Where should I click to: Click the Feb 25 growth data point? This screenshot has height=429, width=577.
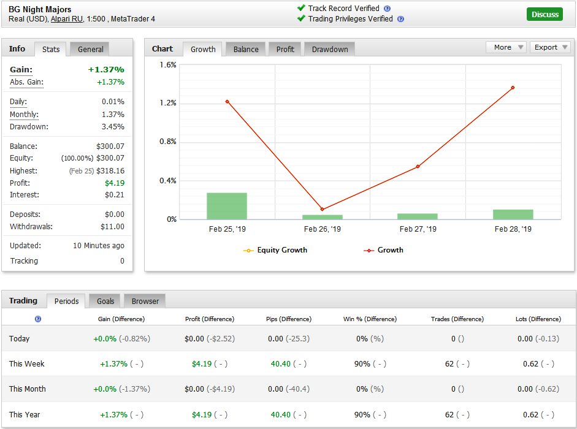227,102
